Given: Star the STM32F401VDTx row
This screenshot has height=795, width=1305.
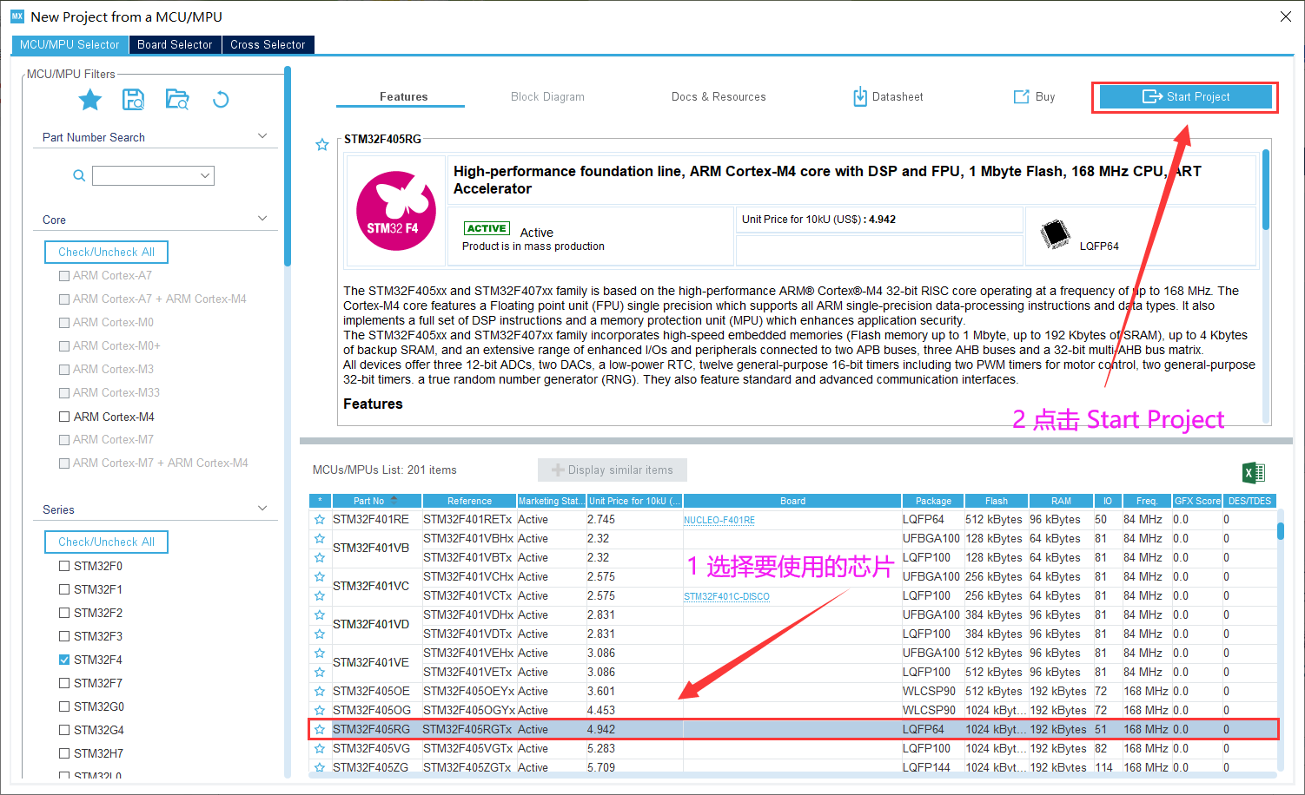Looking at the screenshot, I should (320, 634).
